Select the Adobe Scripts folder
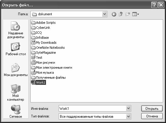Viewport: 166px width, 123px height. point(43,23)
